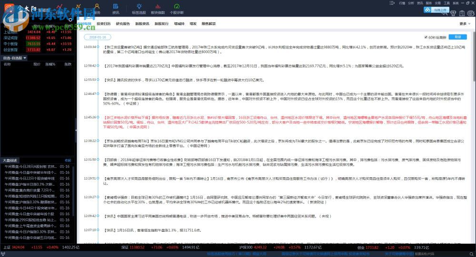
Task: Open the trophy icon
Action: 453,13
